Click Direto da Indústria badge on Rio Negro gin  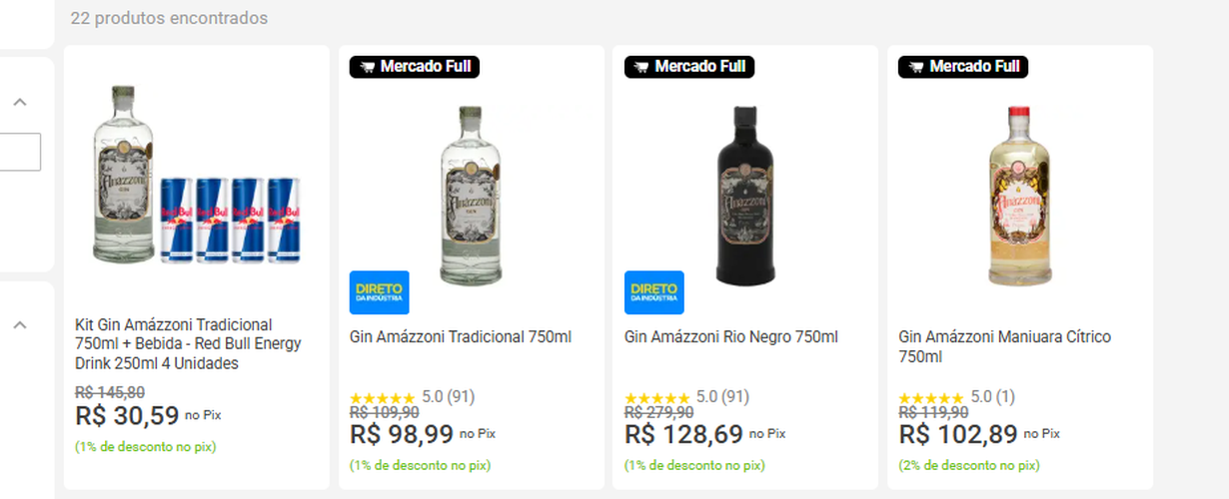pyautogui.click(x=653, y=292)
